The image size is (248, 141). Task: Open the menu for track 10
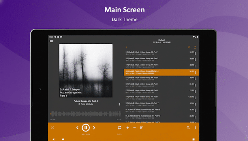pyautogui.click(x=195, y=111)
